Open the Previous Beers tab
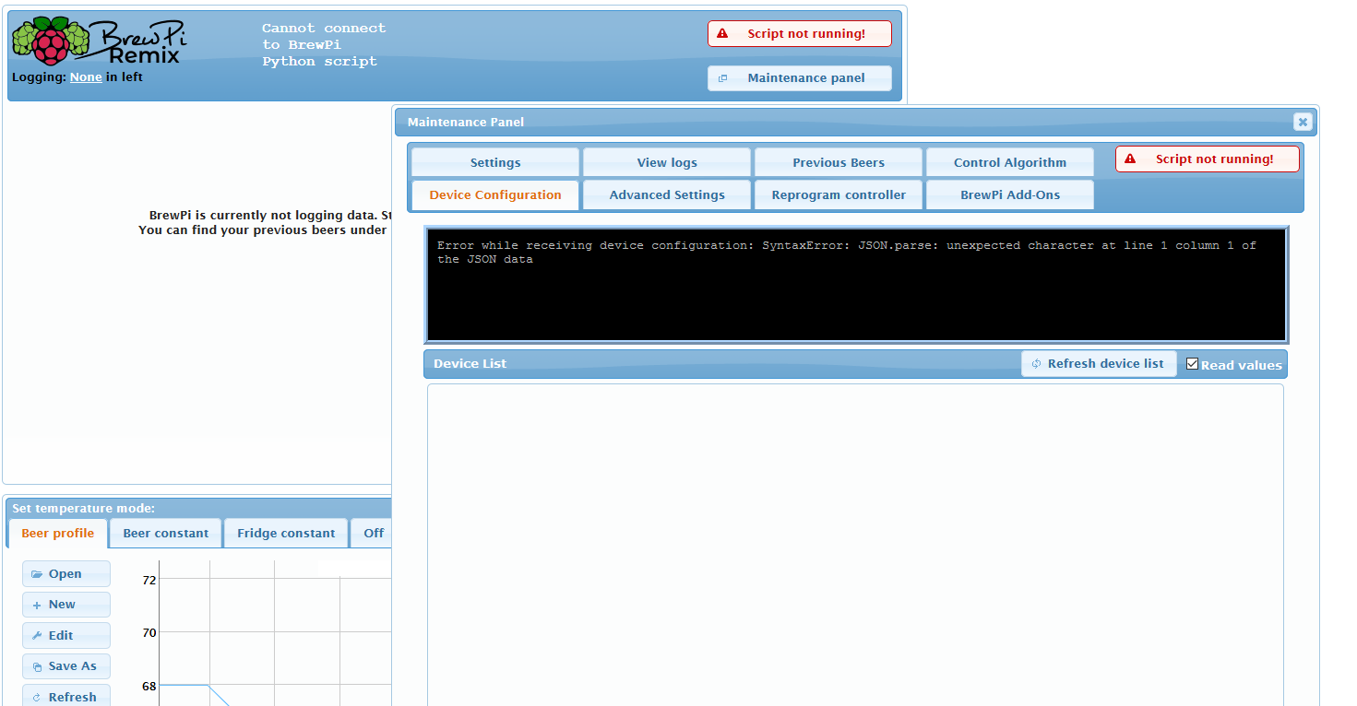Image resolution: width=1357 pixels, height=706 pixels. [x=839, y=162]
